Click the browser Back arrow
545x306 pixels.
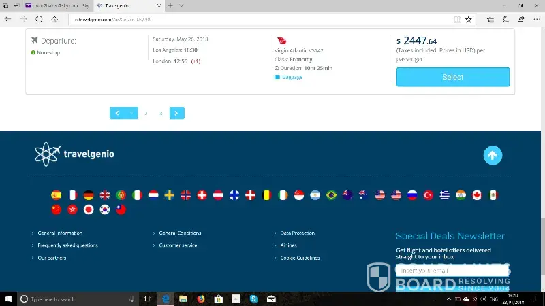click(7, 20)
